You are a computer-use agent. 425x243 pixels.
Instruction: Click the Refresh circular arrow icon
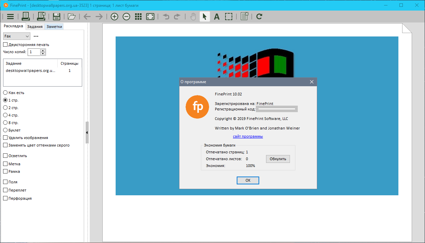[259, 16]
